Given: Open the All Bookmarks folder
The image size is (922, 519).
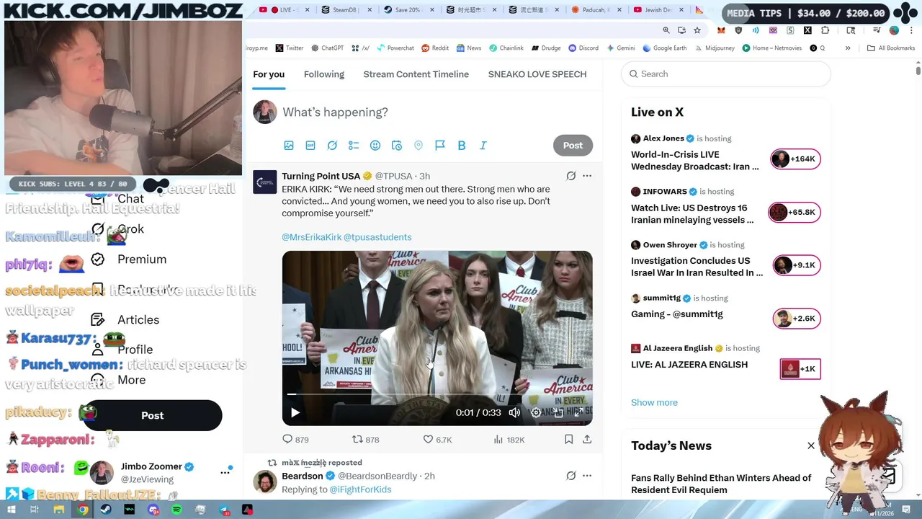Looking at the screenshot, I should [x=891, y=48].
